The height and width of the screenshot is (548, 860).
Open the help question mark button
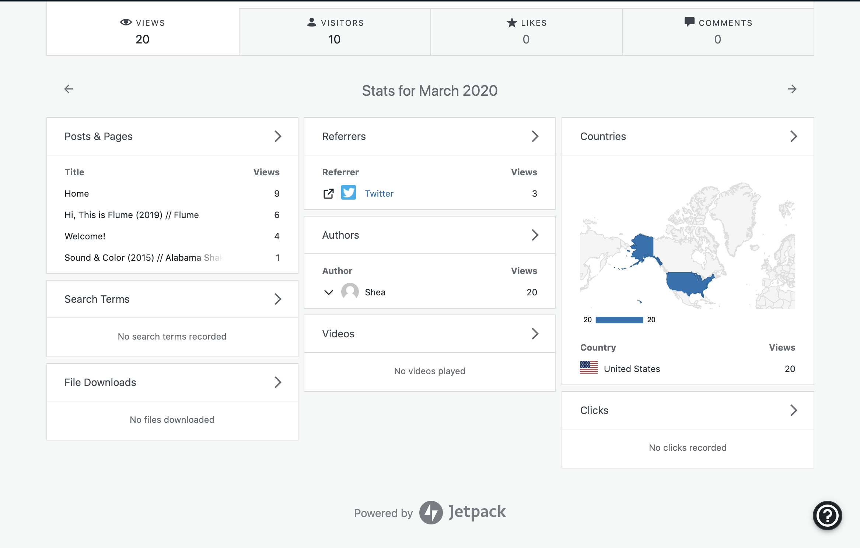point(827,515)
